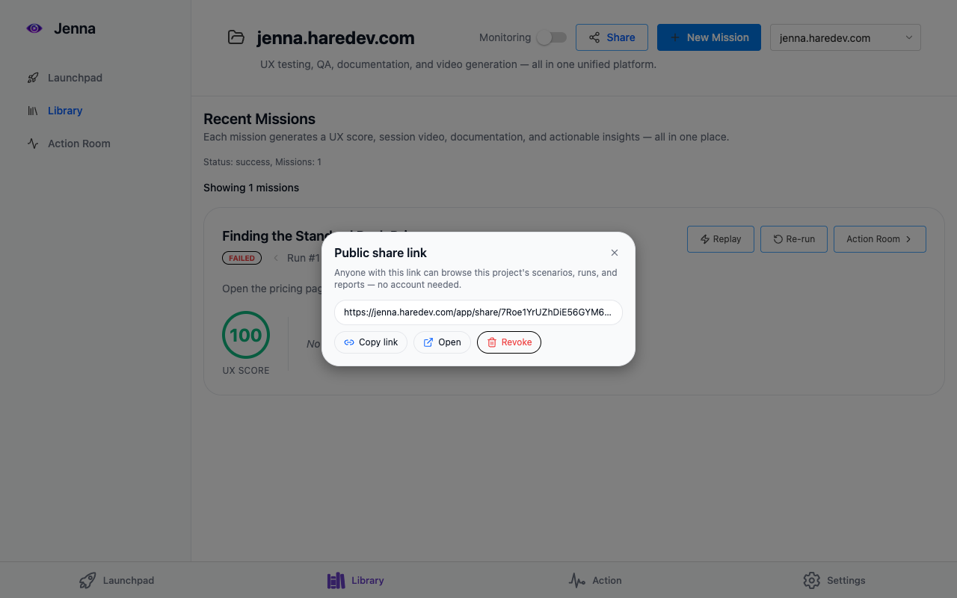Switch to Launchpad tab in bottom bar
This screenshot has width=957, height=598.
pyautogui.click(x=117, y=580)
